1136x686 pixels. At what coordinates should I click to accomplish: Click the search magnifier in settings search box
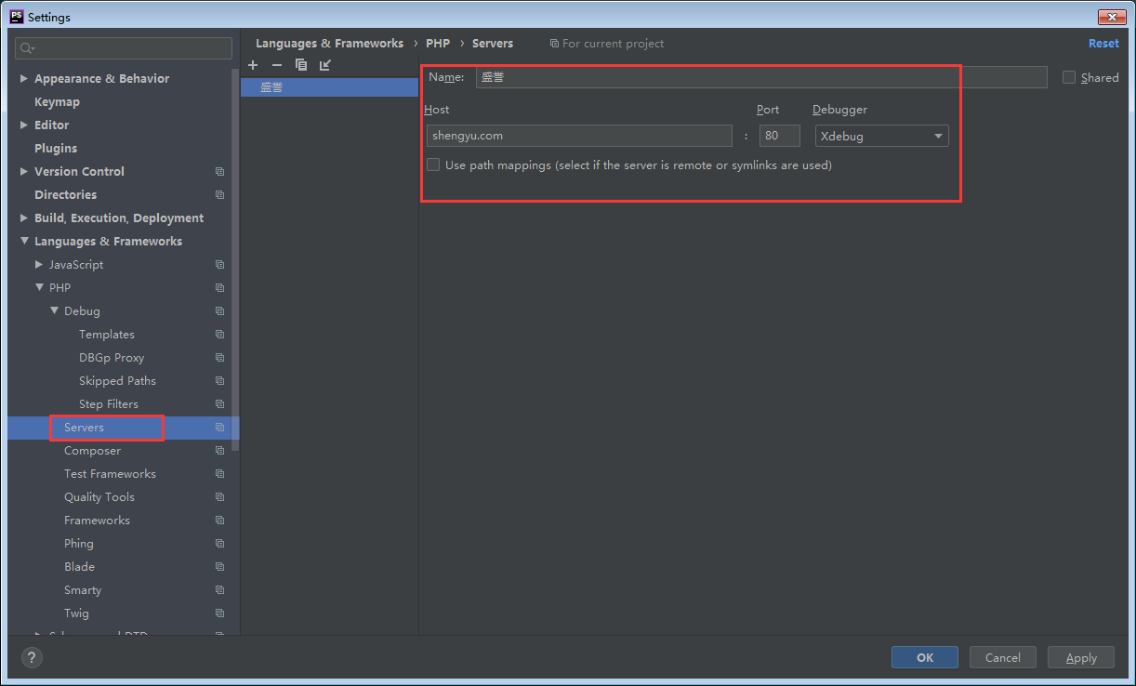[26, 48]
